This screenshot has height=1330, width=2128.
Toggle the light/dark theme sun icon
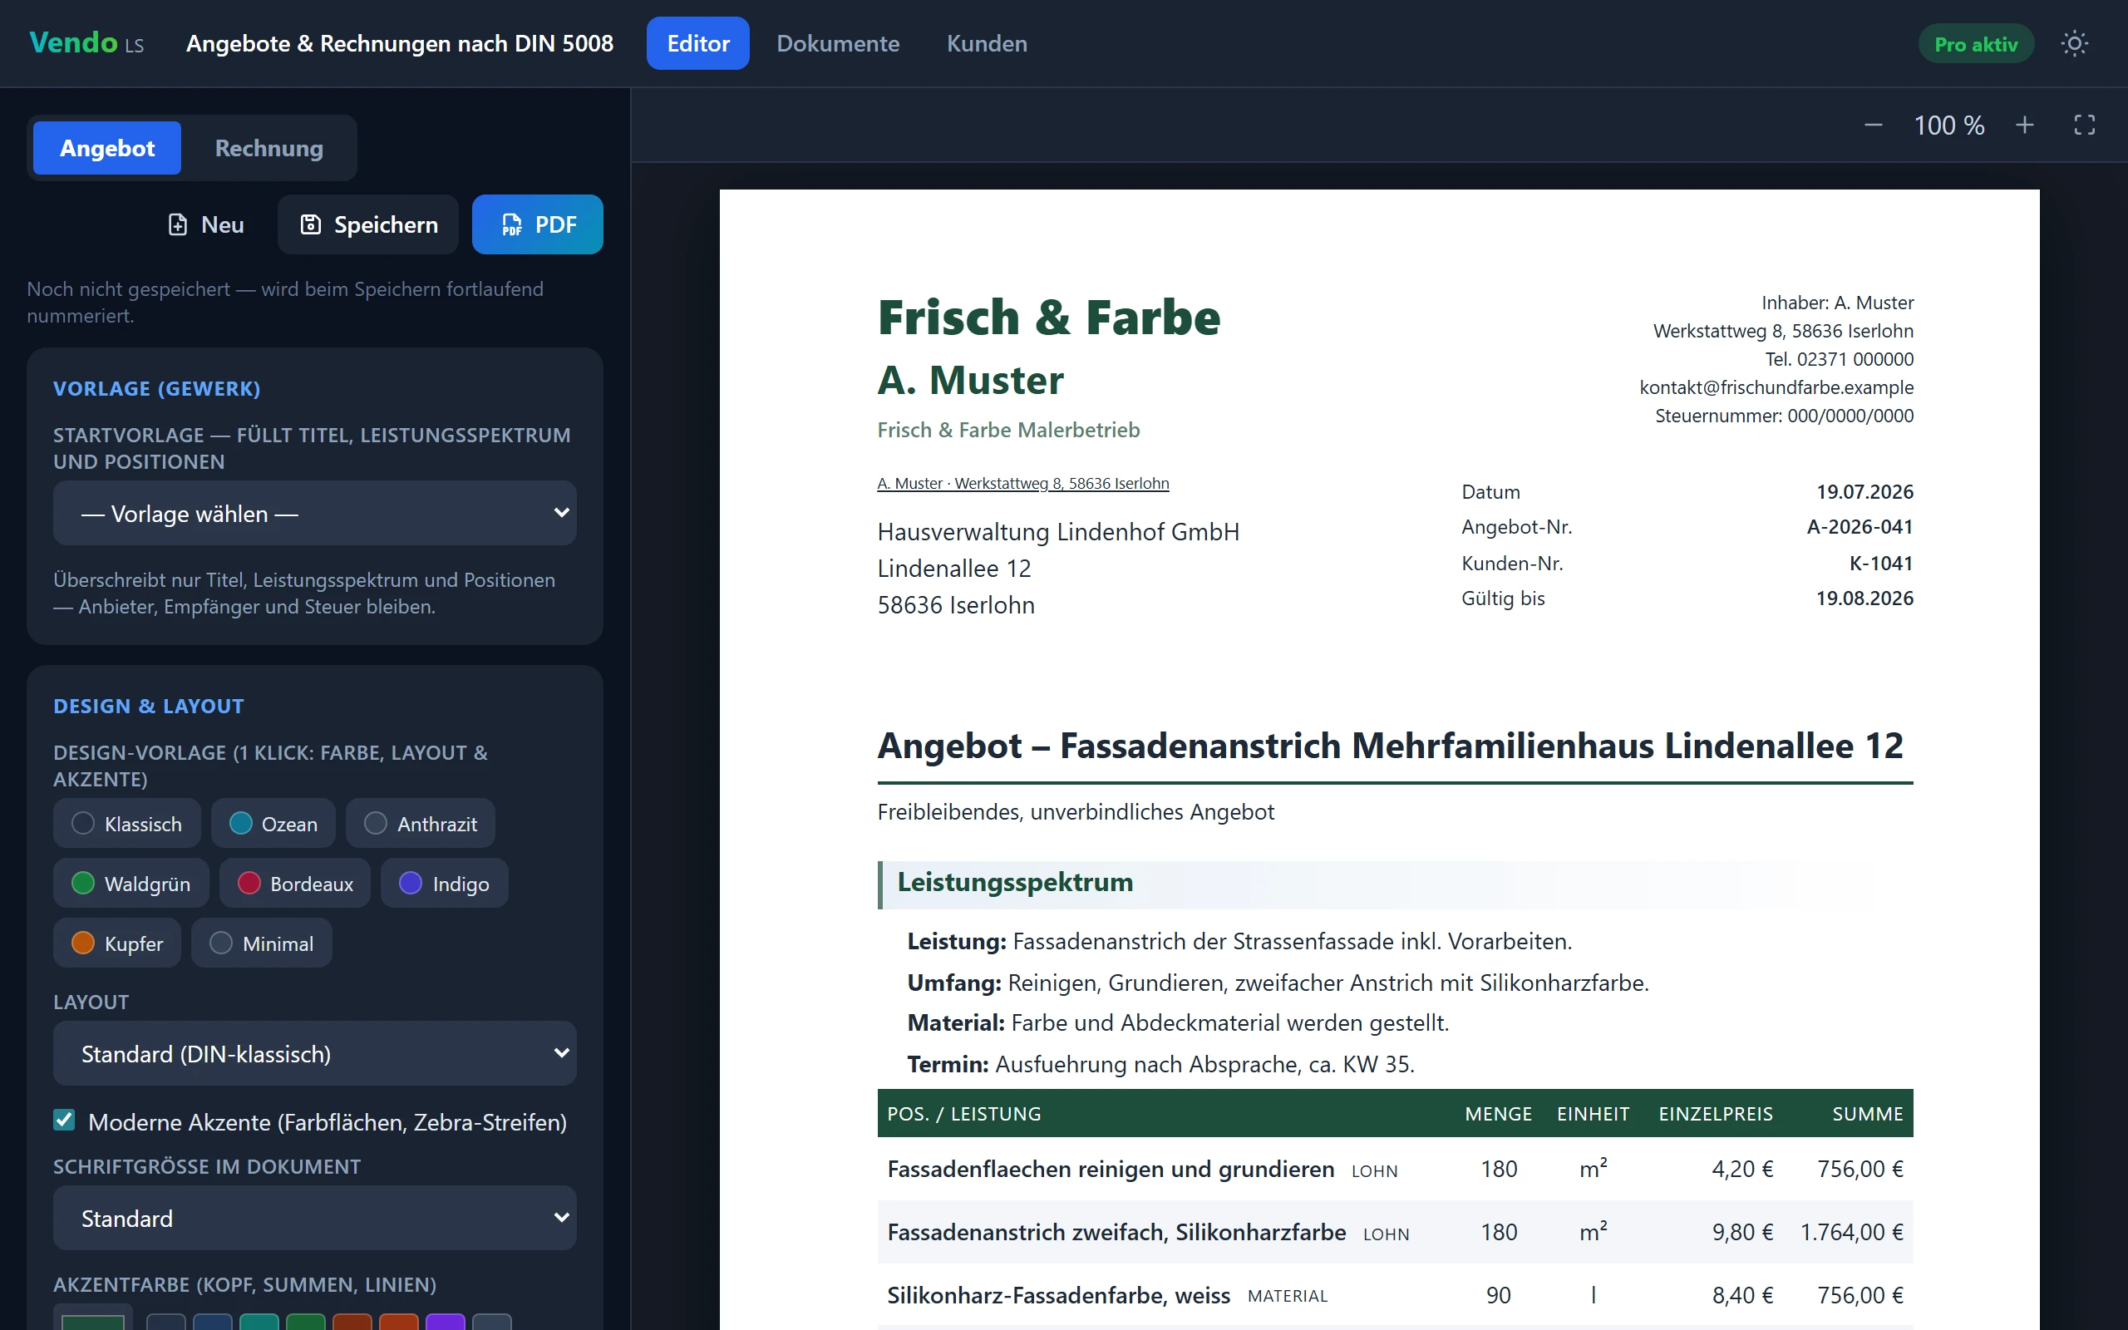(2074, 43)
